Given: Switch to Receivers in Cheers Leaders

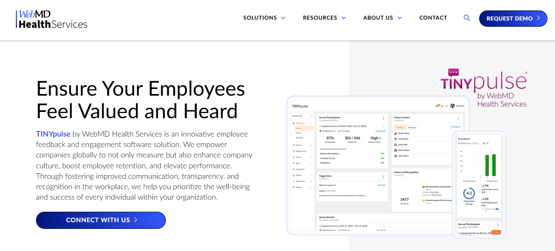Looking at the screenshot, I should tap(412, 127).
